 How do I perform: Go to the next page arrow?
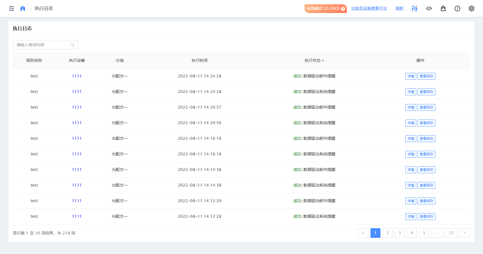click(465, 233)
